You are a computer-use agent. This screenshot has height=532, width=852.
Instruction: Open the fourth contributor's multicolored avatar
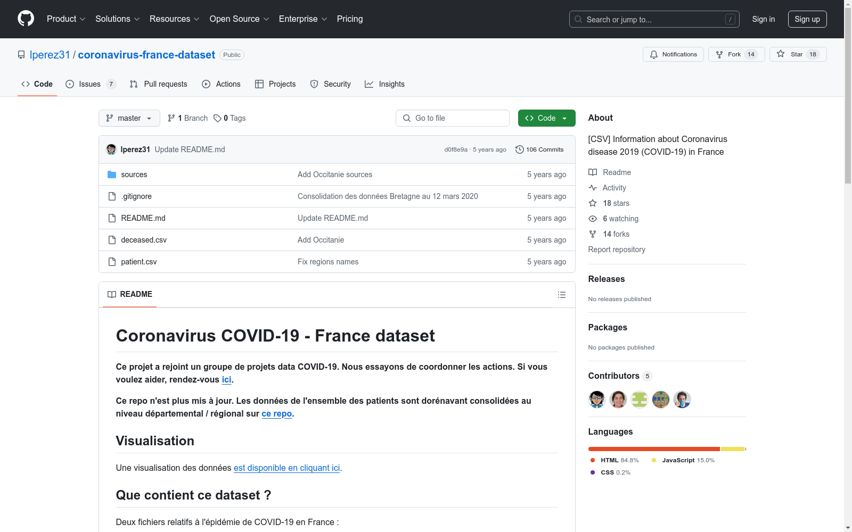point(661,400)
